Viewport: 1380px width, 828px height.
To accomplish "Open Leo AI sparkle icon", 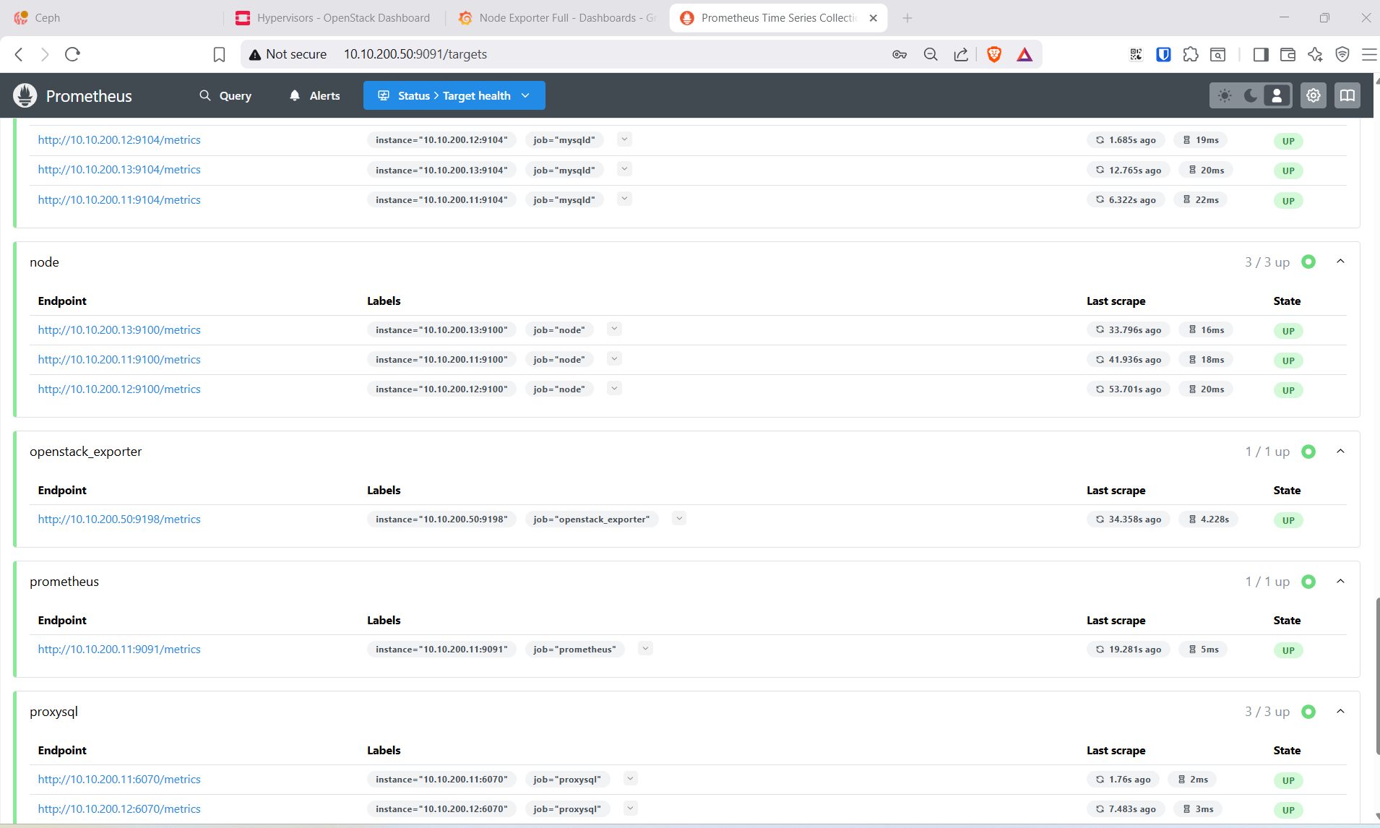I will 1315,54.
